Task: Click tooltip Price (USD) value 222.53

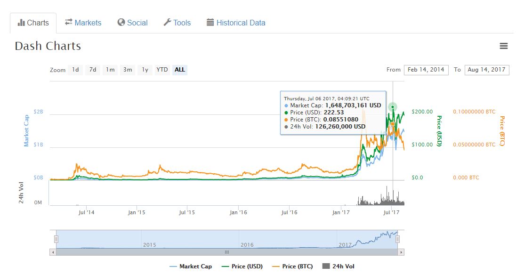Action: pos(334,113)
